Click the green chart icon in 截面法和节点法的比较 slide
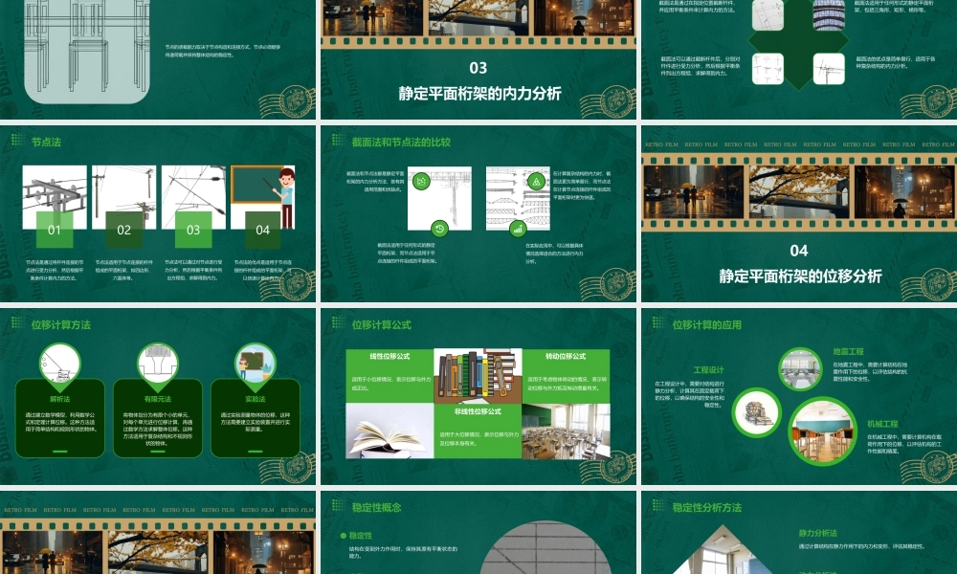The width and height of the screenshot is (957, 574). tap(420, 181)
